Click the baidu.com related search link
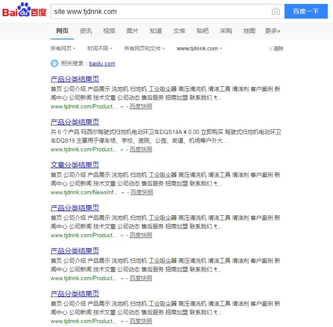Screen dimensions: 333x327 click(x=102, y=63)
